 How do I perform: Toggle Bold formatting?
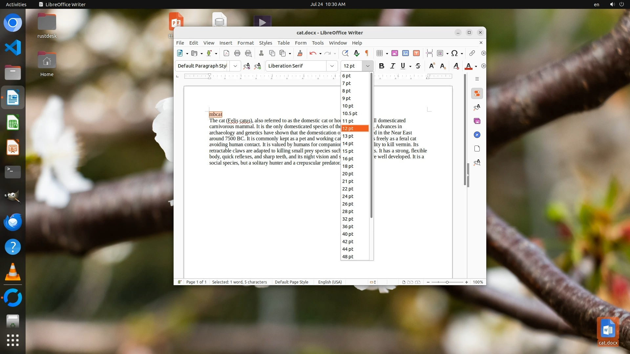point(381,66)
